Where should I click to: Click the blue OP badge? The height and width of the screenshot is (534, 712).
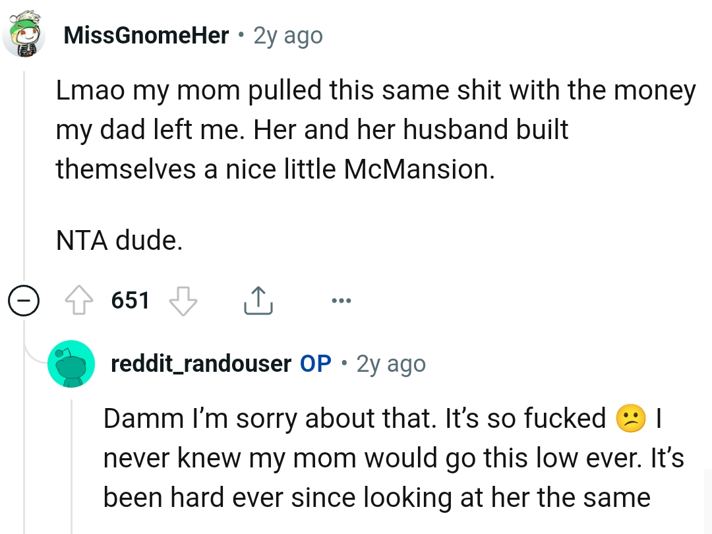(315, 363)
